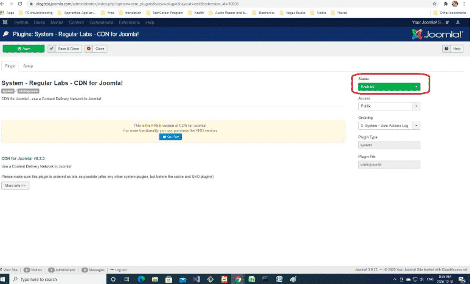Click the green Save button
472x284 pixels.
click(24, 49)
